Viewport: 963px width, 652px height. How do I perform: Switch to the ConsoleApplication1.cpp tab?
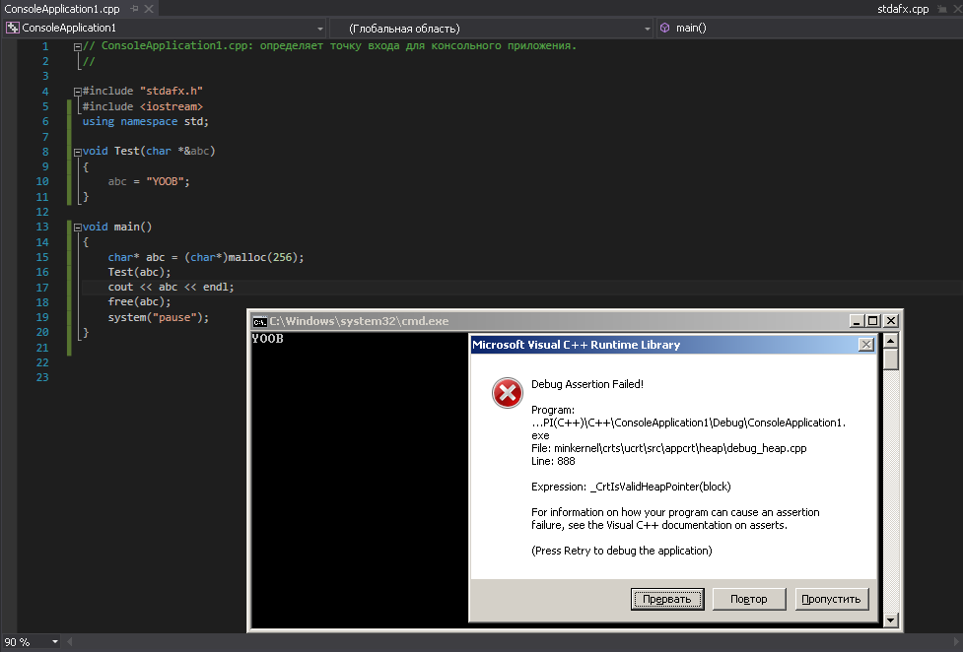pos(62,9)
